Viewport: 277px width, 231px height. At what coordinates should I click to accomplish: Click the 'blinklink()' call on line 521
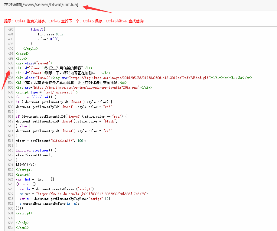click(x=26, y=165)
